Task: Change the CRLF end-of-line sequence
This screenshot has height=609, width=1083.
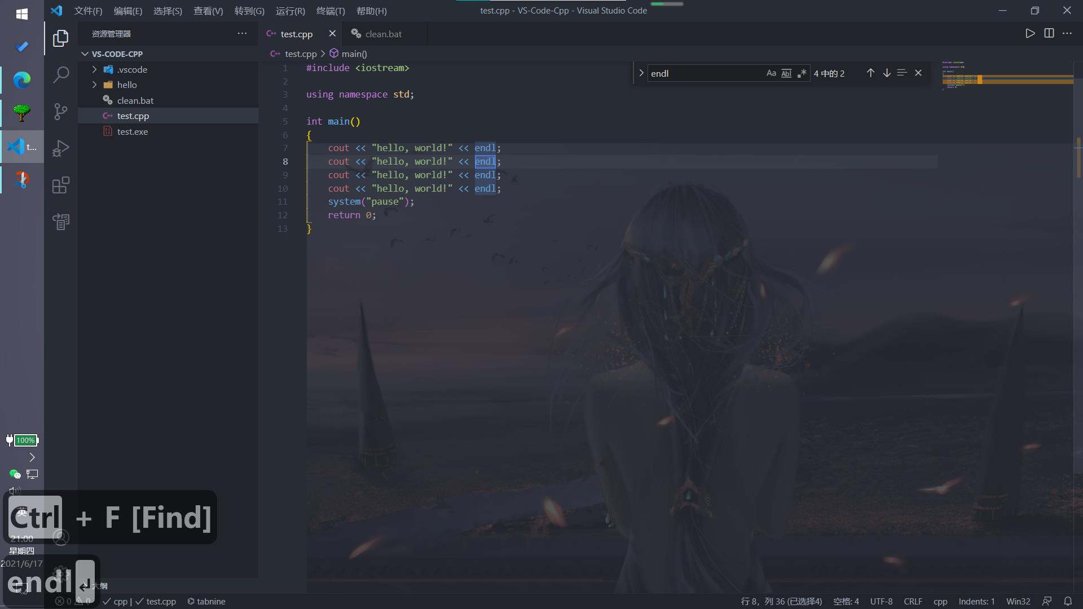Action: coord(913,601)
